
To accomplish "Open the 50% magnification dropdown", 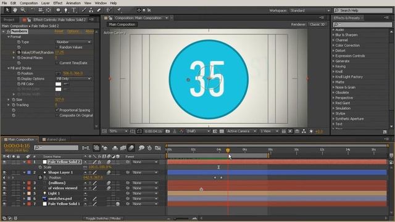I will coord(118,131).
